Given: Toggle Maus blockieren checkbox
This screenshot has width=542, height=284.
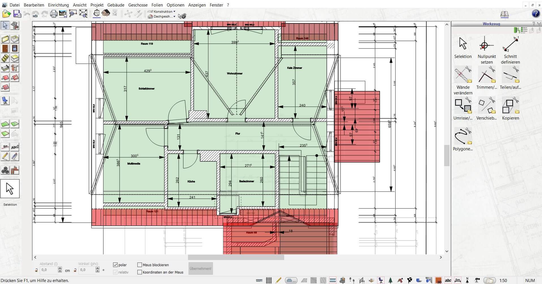Looking at the screenshot, I should click(140, 265).
